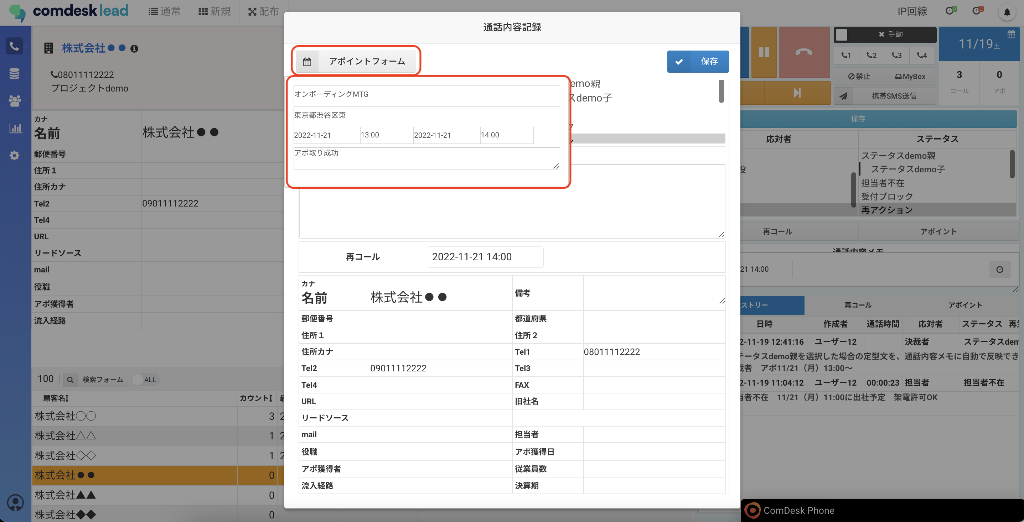The height and width of the screenshot is (522, 1024).
Task: Switch to 通常 view tab
Action: tap(165, 11)
